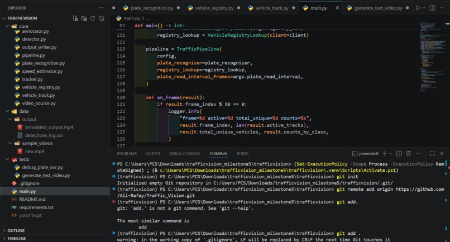
Task: Open plate_recognition.py in Explorer tree
Action: click(x=44, y=63)
